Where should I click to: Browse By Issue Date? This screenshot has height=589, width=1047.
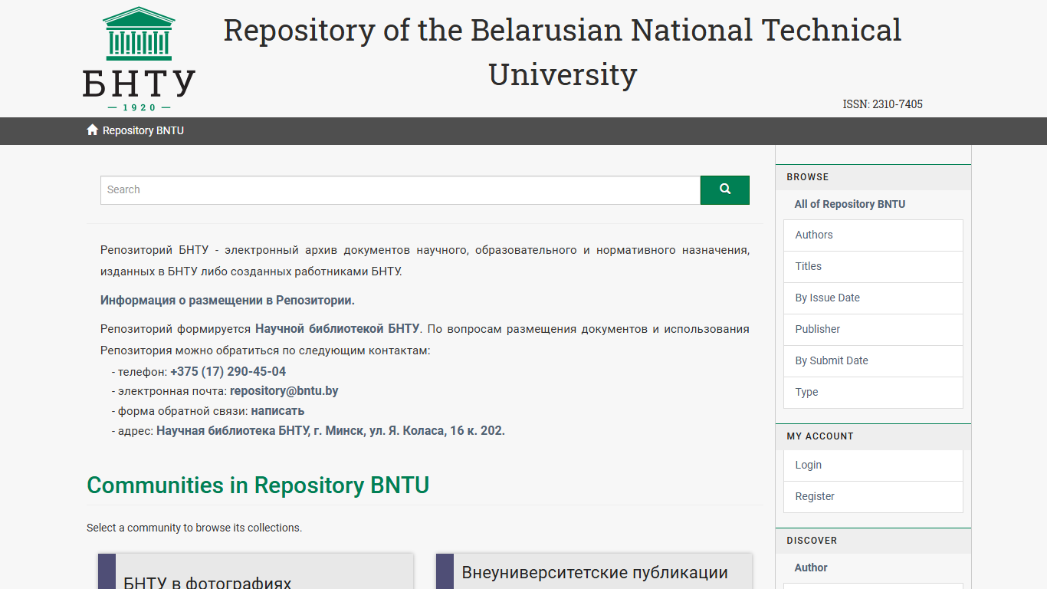click(x=873, y=298)
